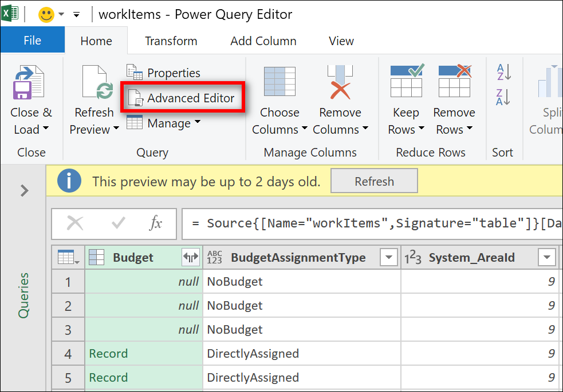Click the Close & Load save icon
The height and width of the screenshot is (392, 563).
click(29, 82)
